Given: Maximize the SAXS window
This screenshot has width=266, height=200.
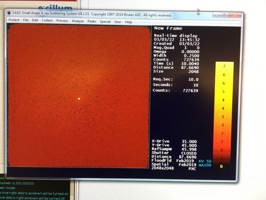Looking at the screenshot, I should [x=224, y=15].
